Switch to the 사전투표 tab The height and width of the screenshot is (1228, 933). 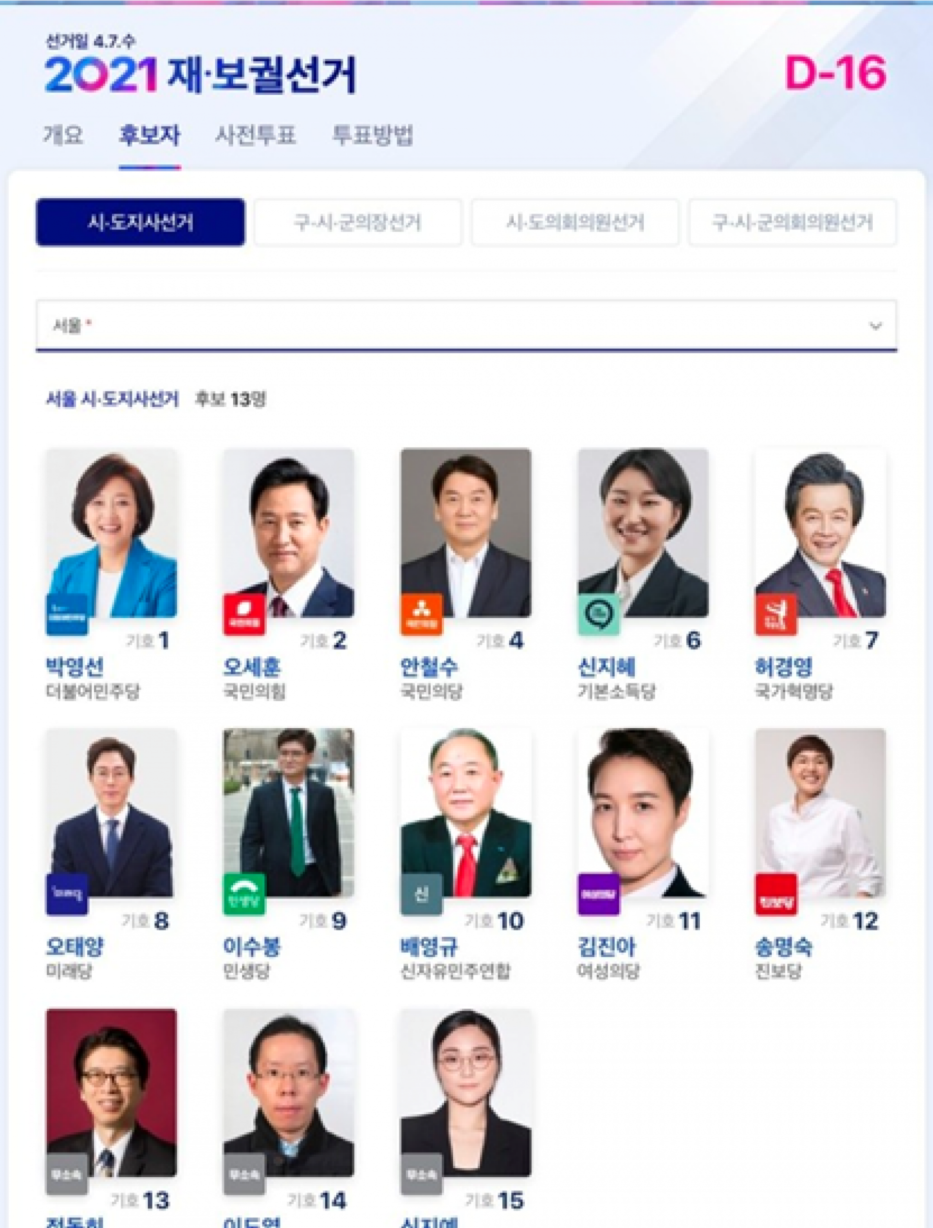pyautogui.click(x=256, y=135)
